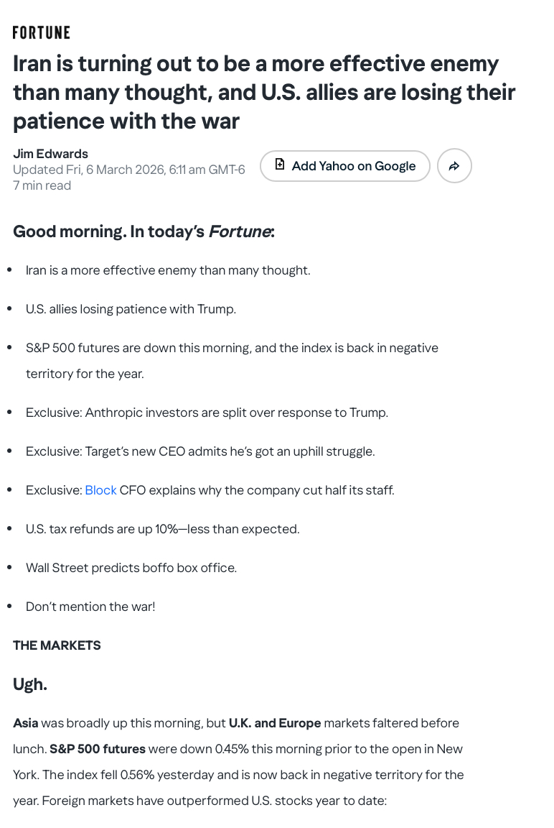Click the share arrow icon
This screenshot has height=828, width=554.
pos(454,166)
